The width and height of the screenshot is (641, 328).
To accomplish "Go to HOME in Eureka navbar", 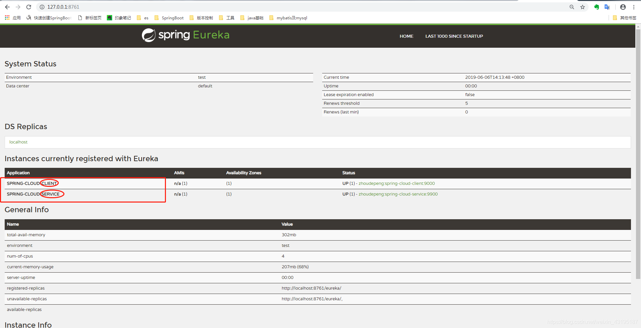I will click(x=406, y=36).
